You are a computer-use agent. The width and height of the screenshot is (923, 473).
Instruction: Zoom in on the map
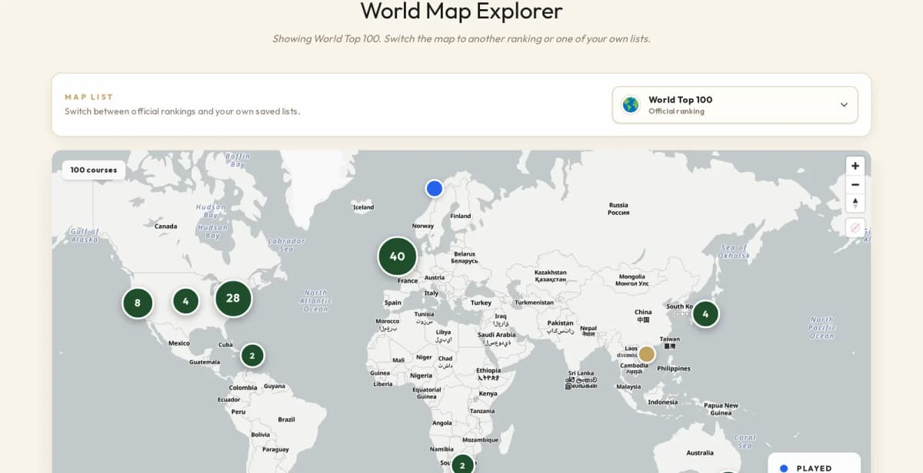(x=855, y=166)
